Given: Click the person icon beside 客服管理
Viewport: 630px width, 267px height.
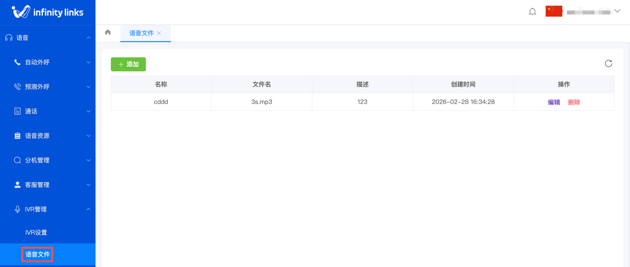Looking at the screenshot, I should coord(17,185).
